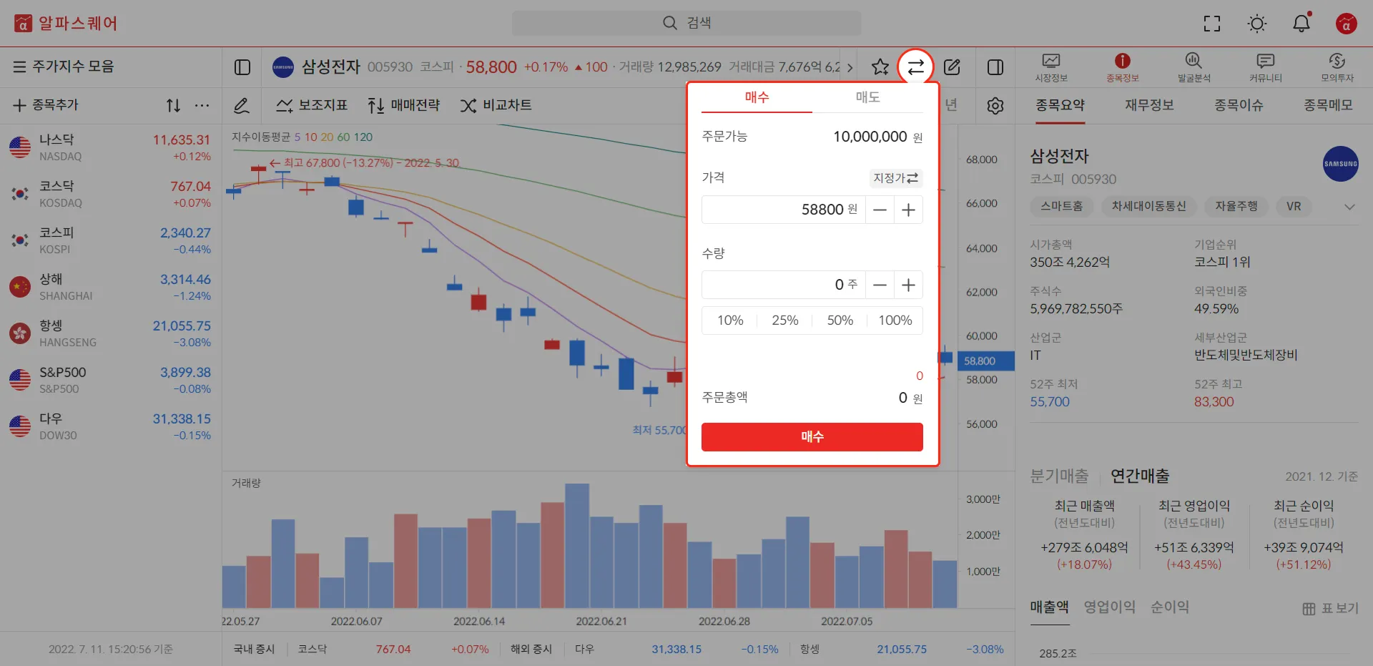Open 커뮤니티 community icon
This screenshot has width=1373, height=666.
tap(1266, 67)
